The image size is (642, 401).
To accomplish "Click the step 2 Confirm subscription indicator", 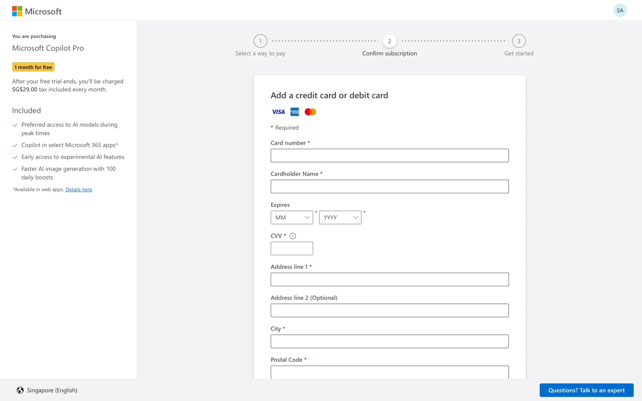I will tap(389, 41).
